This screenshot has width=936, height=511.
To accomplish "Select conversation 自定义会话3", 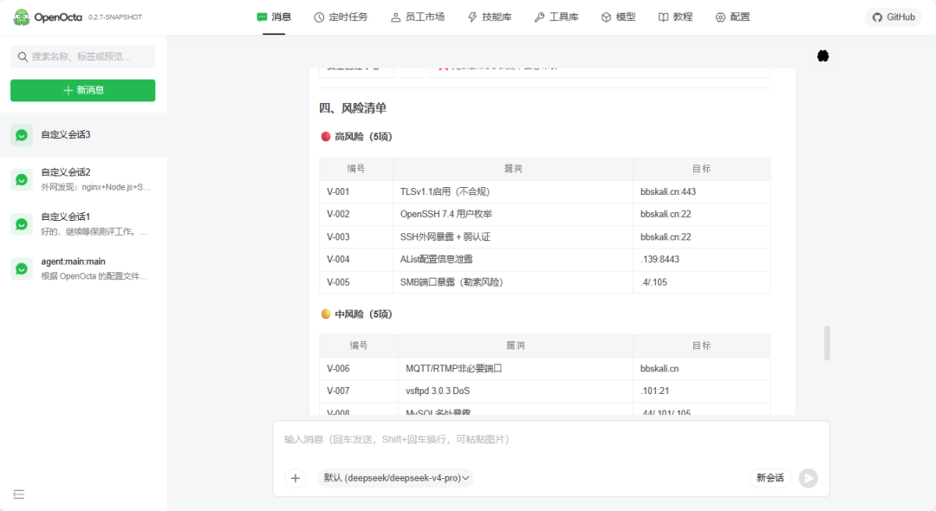I will pyautogui.click(x=83, y=135).
